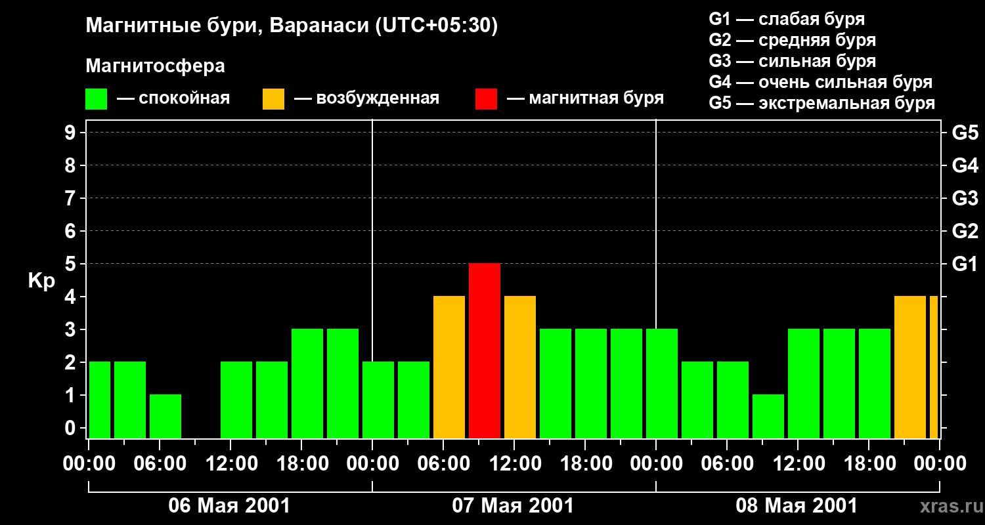
Task: Click the '— возбужденная' legend label
Action: [366, 98]
